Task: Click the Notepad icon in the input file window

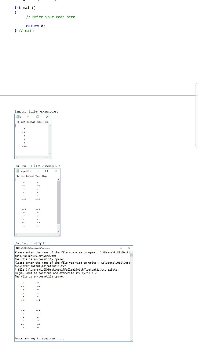Action: coord(18,117)
